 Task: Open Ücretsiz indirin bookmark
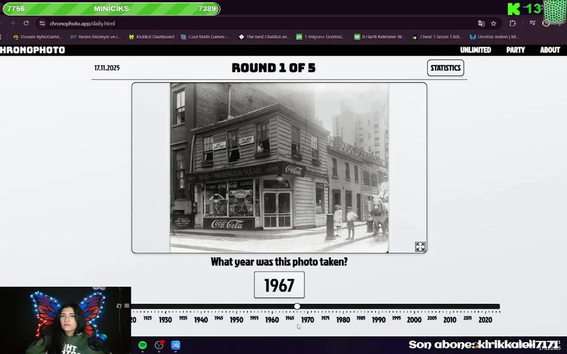click(494, 36)
